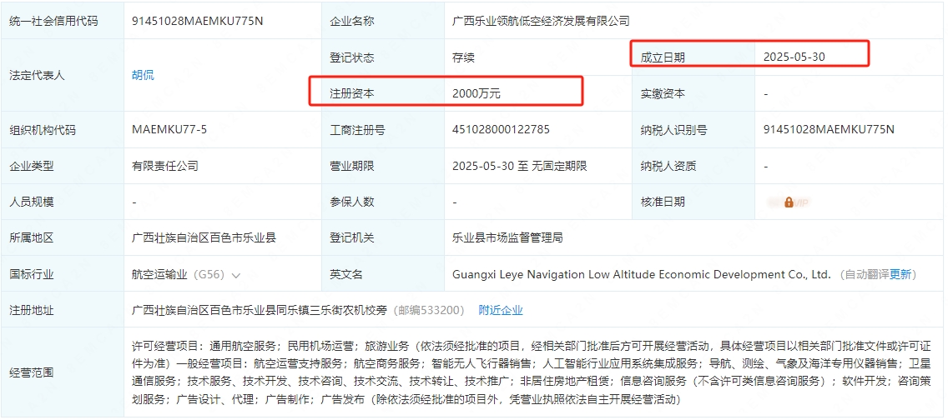Click the registered address 同乐镇三乐街农机校旁
Viewport: 948px width, 420px height.
tap(331, 310)
